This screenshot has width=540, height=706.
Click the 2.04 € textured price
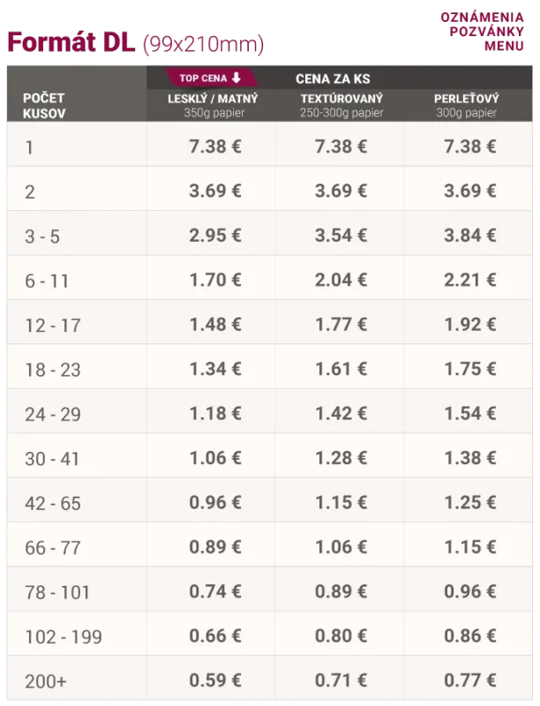coord(341,280)
